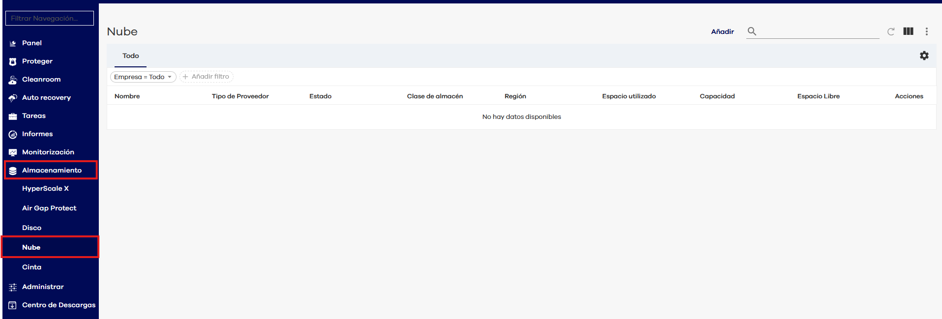Viewport: 942px width, 319px height.
Task: Sort by the Estado column header
Action: click(321, 96)
